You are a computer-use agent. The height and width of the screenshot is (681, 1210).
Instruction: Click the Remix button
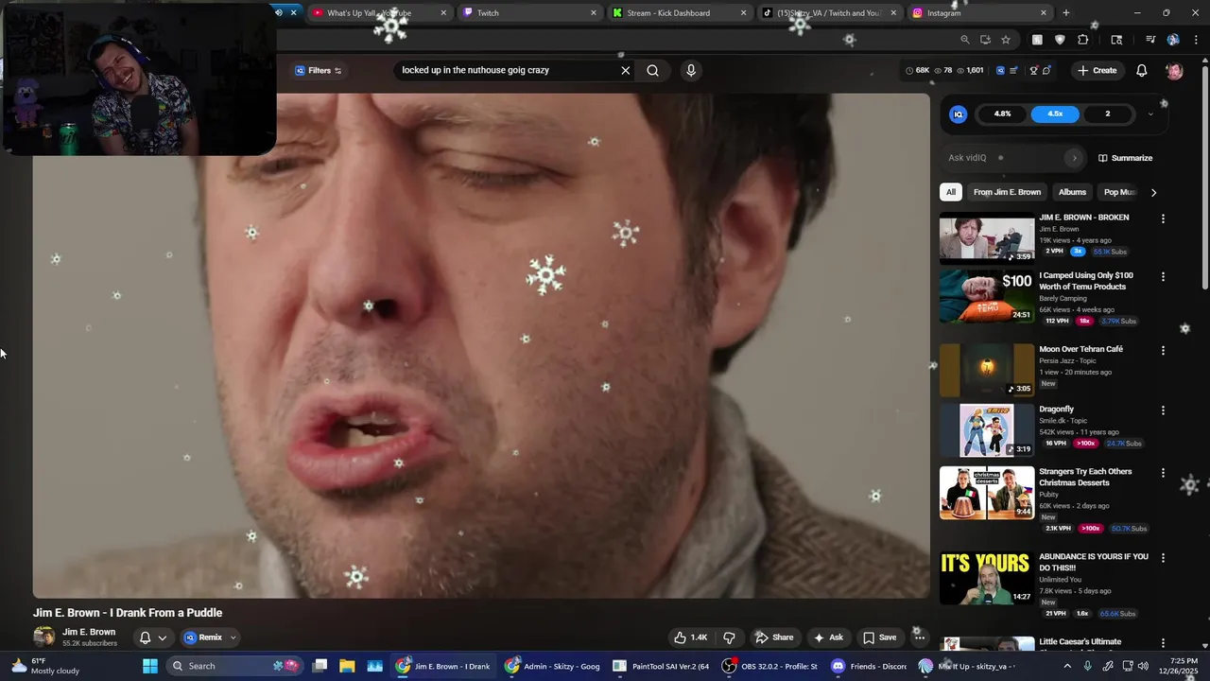[x=203, y=637]
